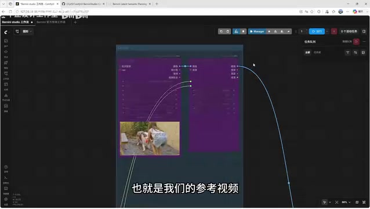Click the batch count number field
This screenshot has width=370, height=209.
click(x=302, y=31)
